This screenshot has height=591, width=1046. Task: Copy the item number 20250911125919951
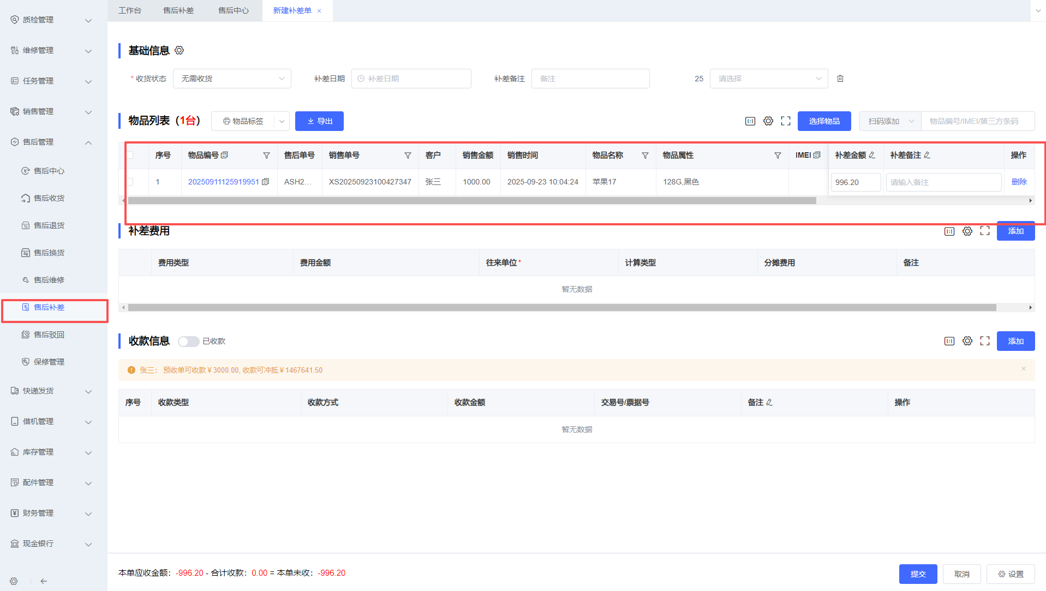pos(266,182)
